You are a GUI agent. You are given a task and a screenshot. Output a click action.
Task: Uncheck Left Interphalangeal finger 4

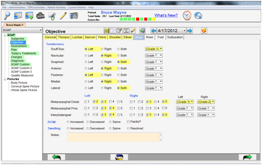pyautogui.click(x=110, y=115)
